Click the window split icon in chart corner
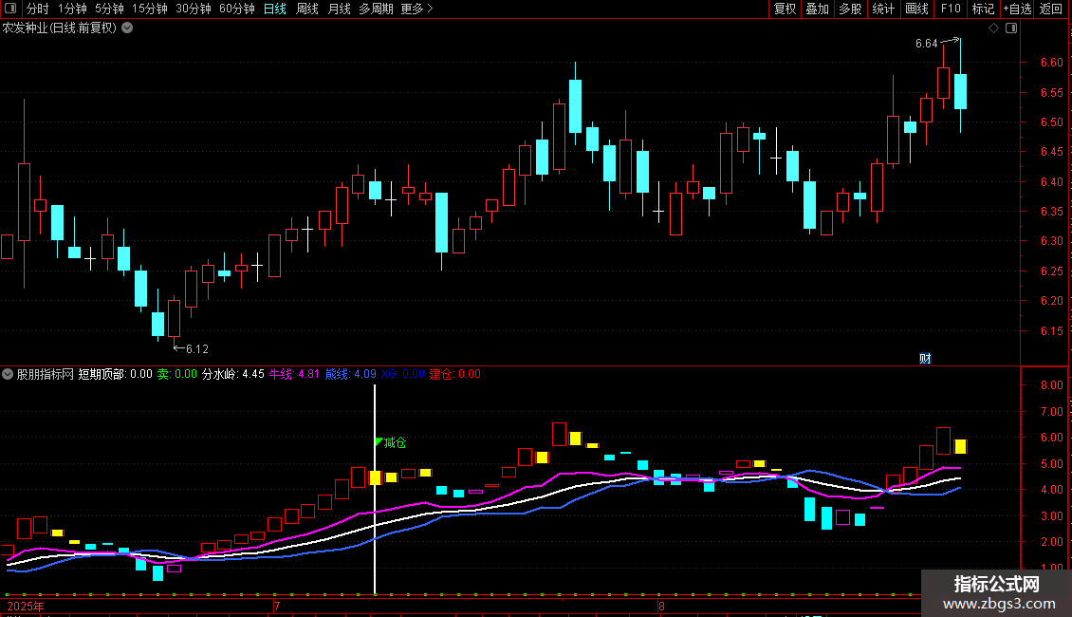The image size is (1072, 617). click(x=1011, y=28)
